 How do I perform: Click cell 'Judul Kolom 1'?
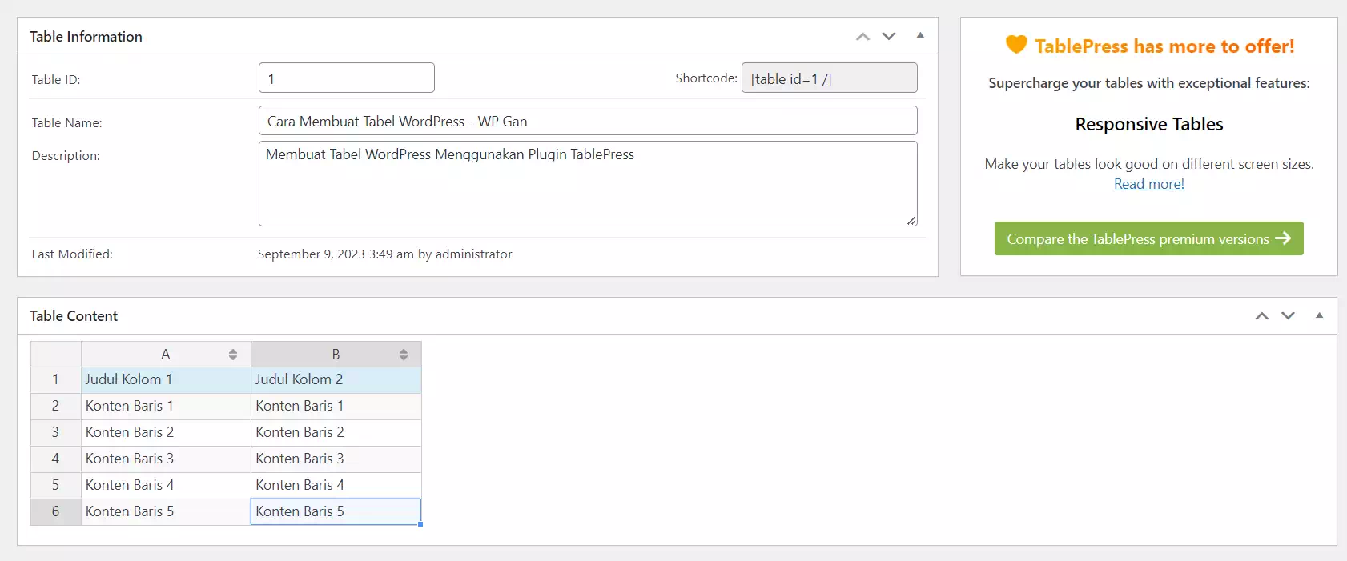tap(166, 379)
